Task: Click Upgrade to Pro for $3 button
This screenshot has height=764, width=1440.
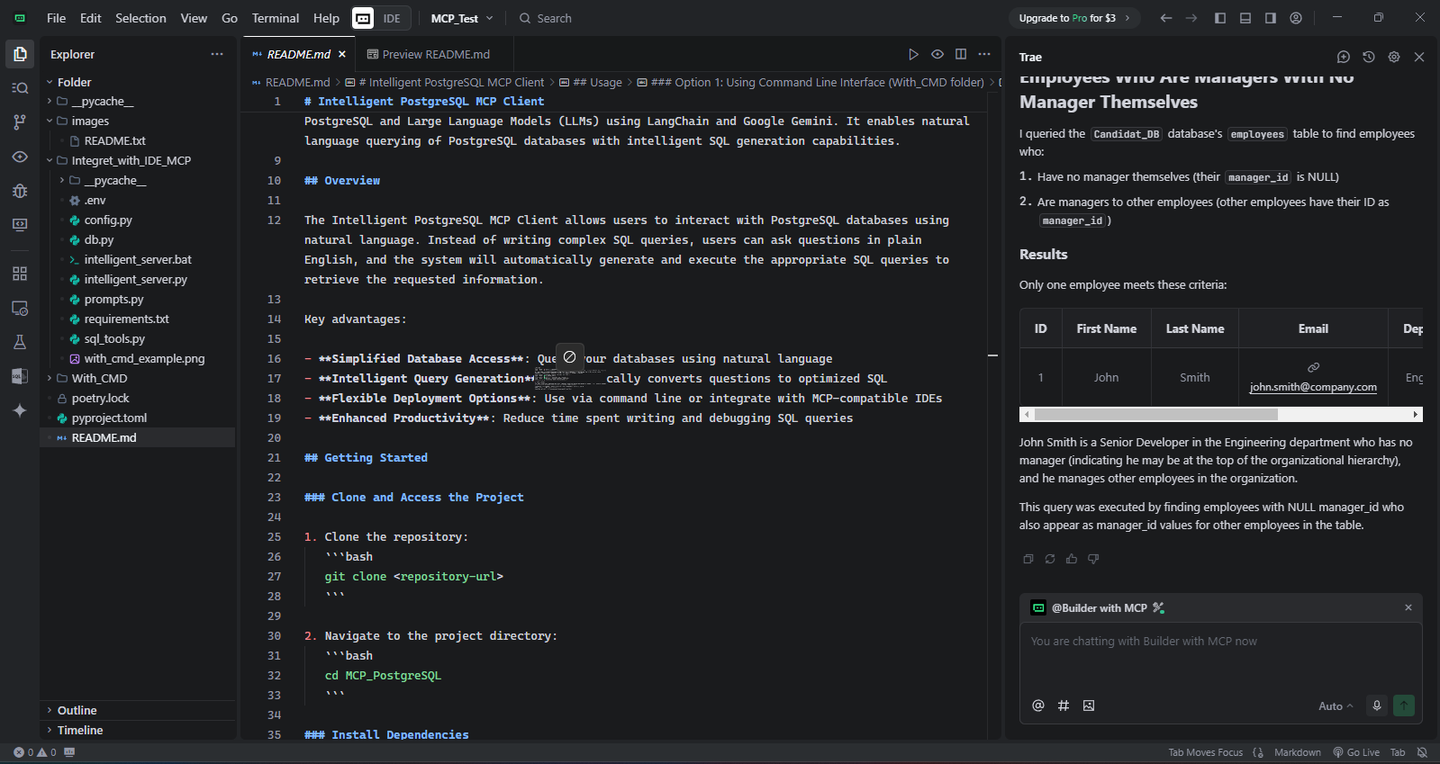Action: (1073, 18)
